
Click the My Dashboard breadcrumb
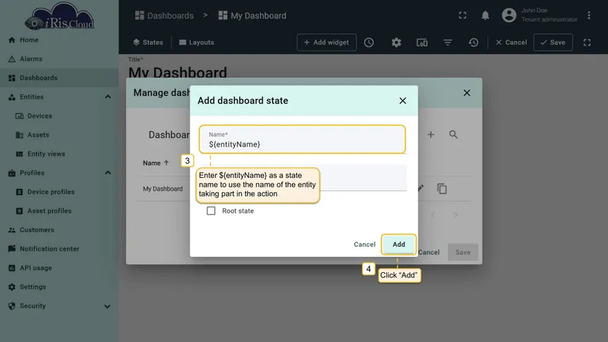[252, 15]
